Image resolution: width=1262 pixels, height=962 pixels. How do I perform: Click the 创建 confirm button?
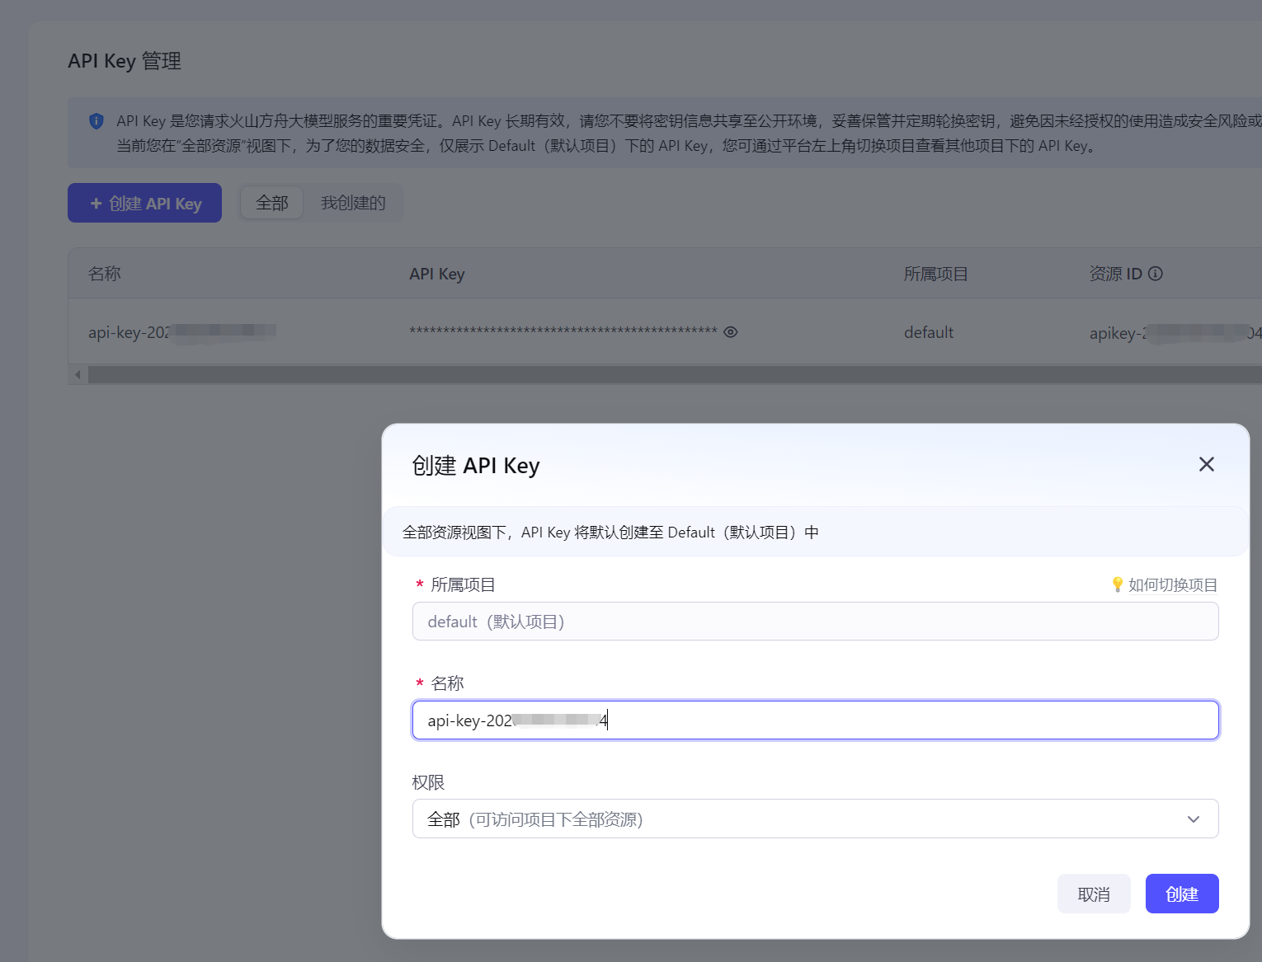pos(1182,894)
